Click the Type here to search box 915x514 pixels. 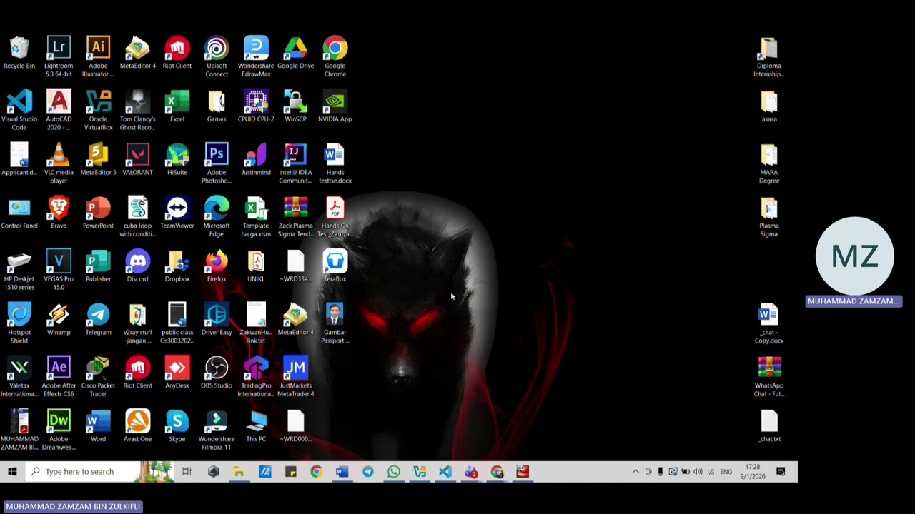99,472
